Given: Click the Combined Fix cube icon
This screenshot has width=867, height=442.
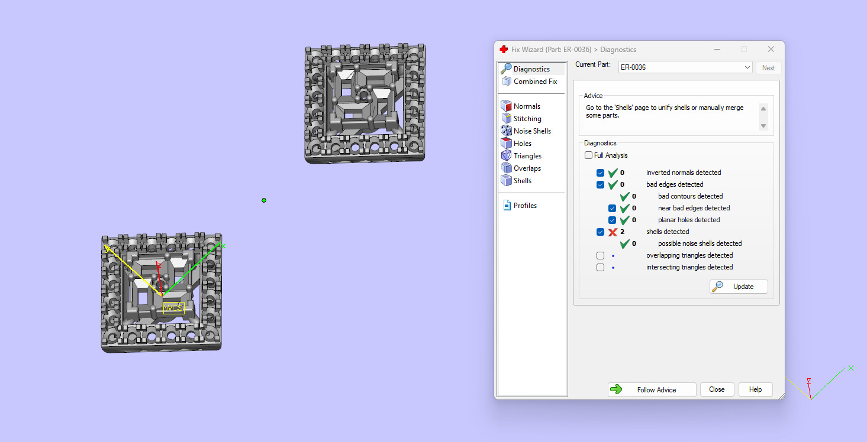Looking at the screenshot, I should [506, 82].
